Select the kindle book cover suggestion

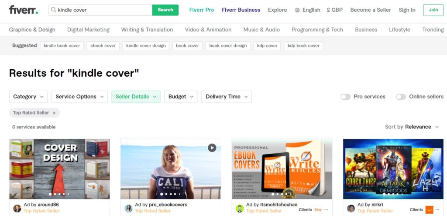click(x=62, y=45)
